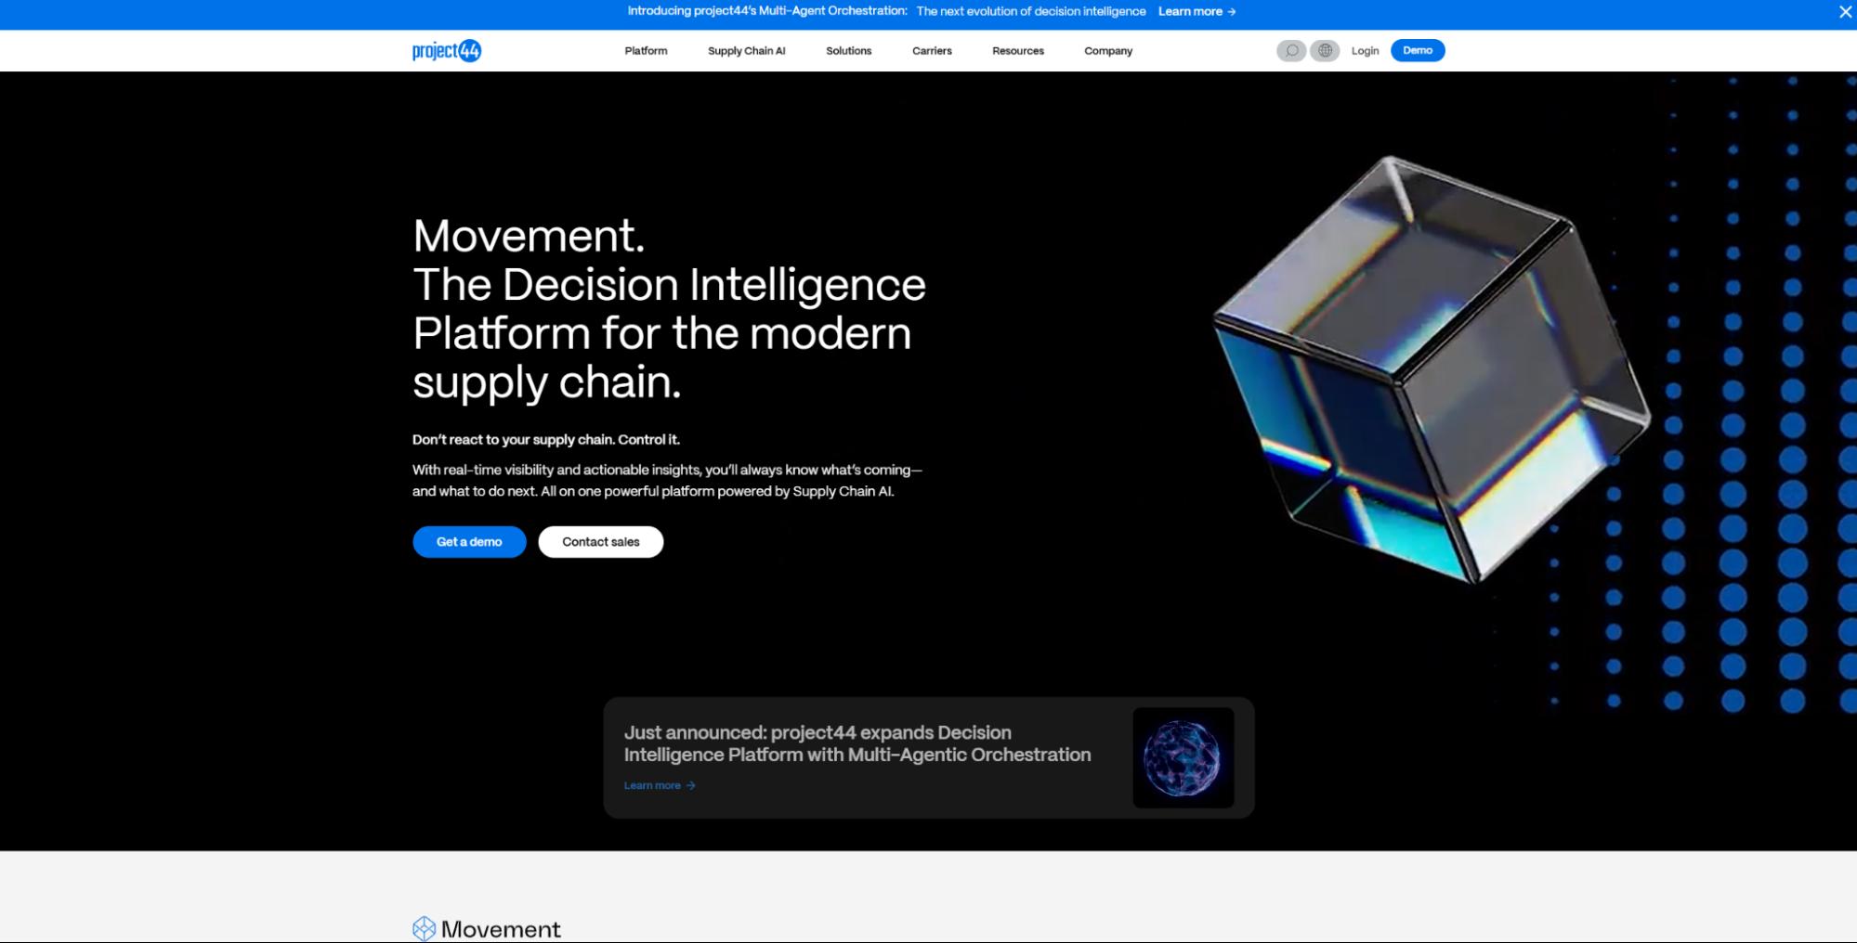
Task: Click the arrow beside announcement Learn more
Action: 690,785
